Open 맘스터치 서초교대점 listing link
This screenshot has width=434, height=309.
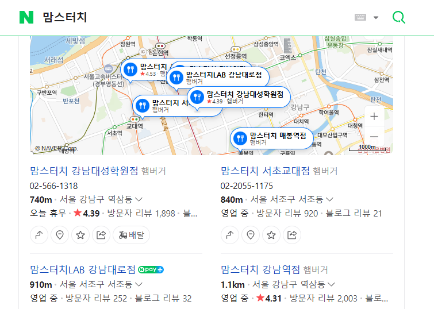pyautogui.click(x=265, y=171)
